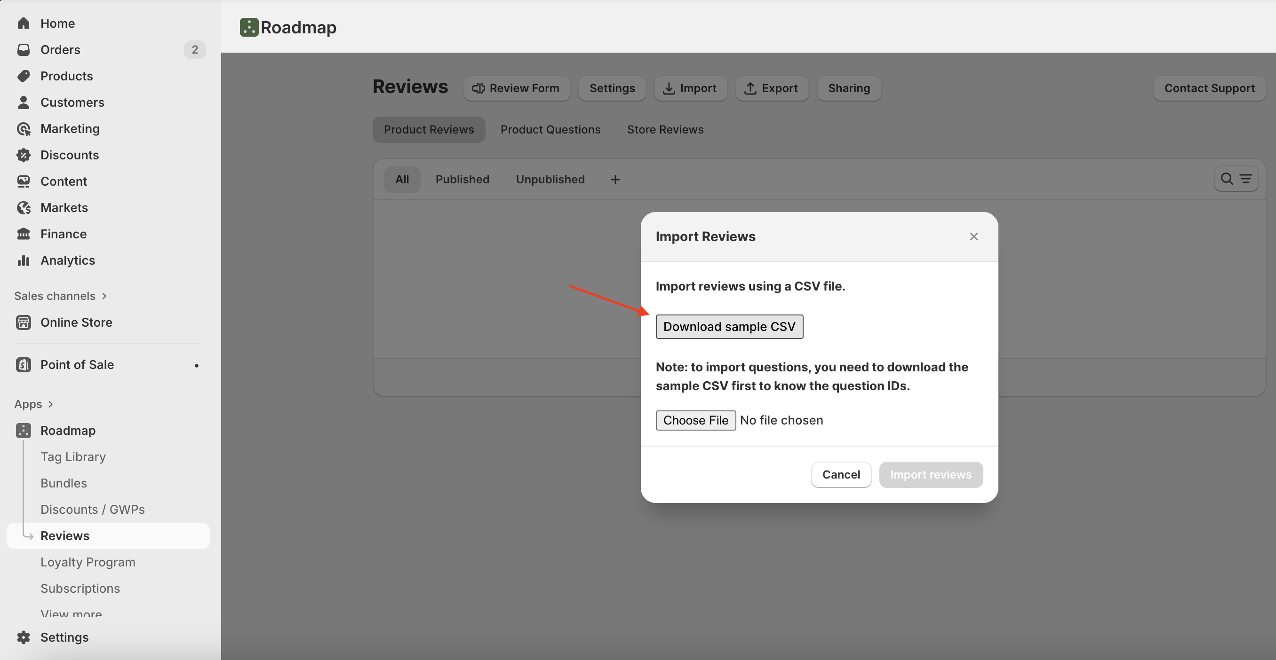Open Settings via the gear icon
The image size is (1276, 660).
point(23,637)
